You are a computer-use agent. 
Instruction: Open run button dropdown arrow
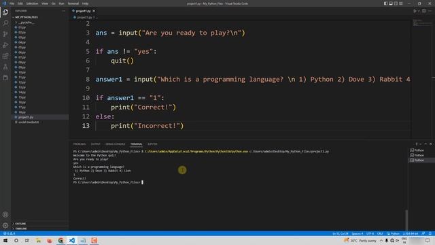(x=419, y=11)
